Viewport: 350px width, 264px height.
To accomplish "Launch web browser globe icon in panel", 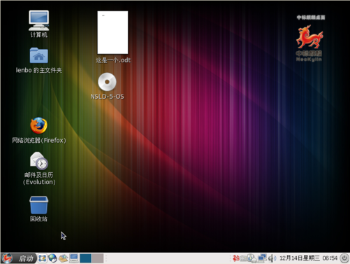I will (52, 258).
